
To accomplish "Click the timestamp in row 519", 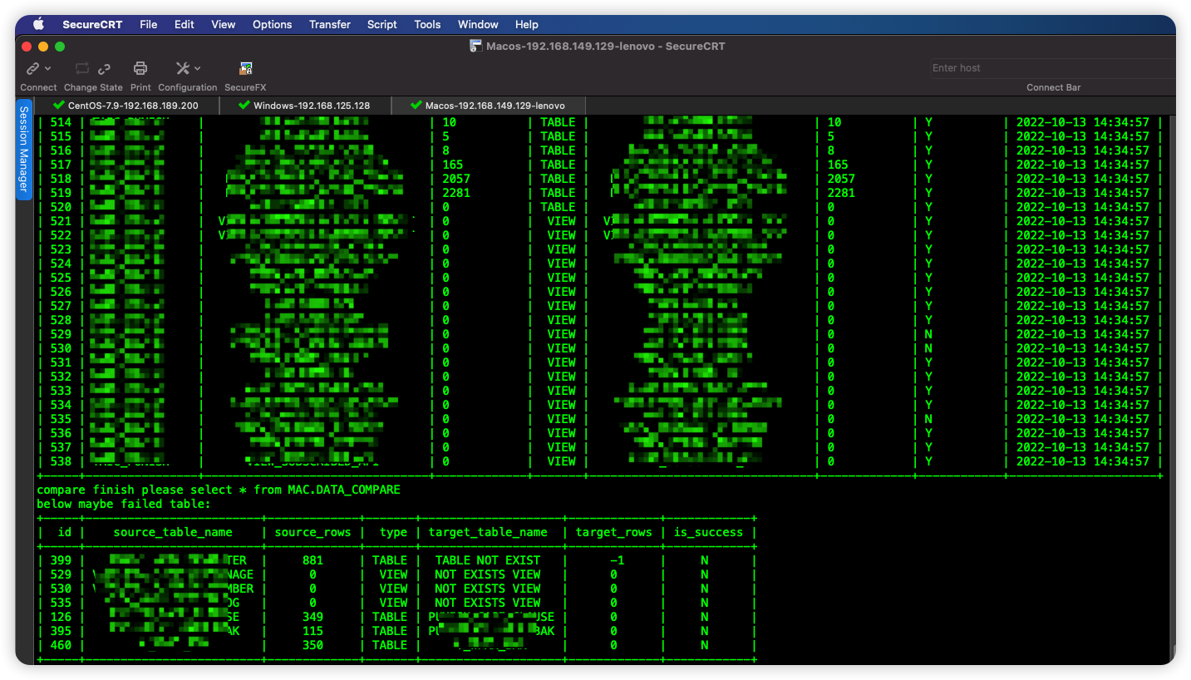I will 1083,193.
